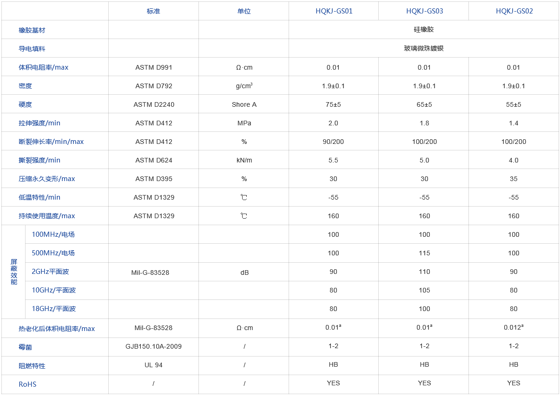Screen dimensions: 560x396
Task: Click the 单位 column header
Action: (244, 11)
